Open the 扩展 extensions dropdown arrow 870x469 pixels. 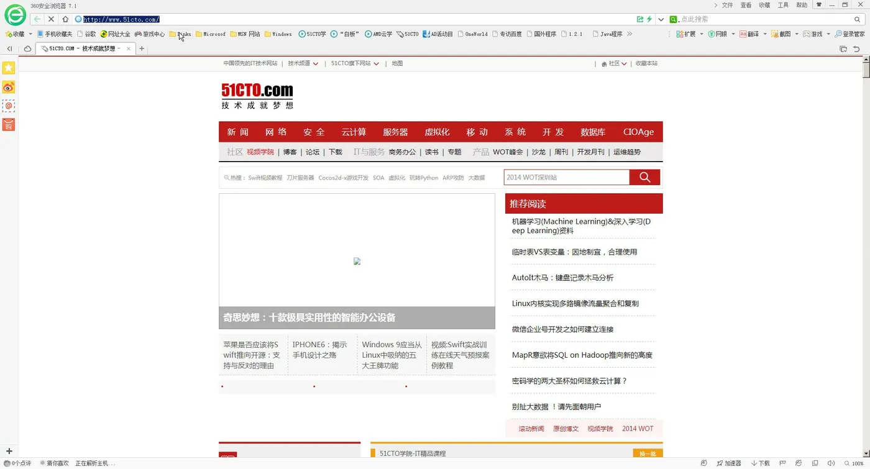[702, 34]
